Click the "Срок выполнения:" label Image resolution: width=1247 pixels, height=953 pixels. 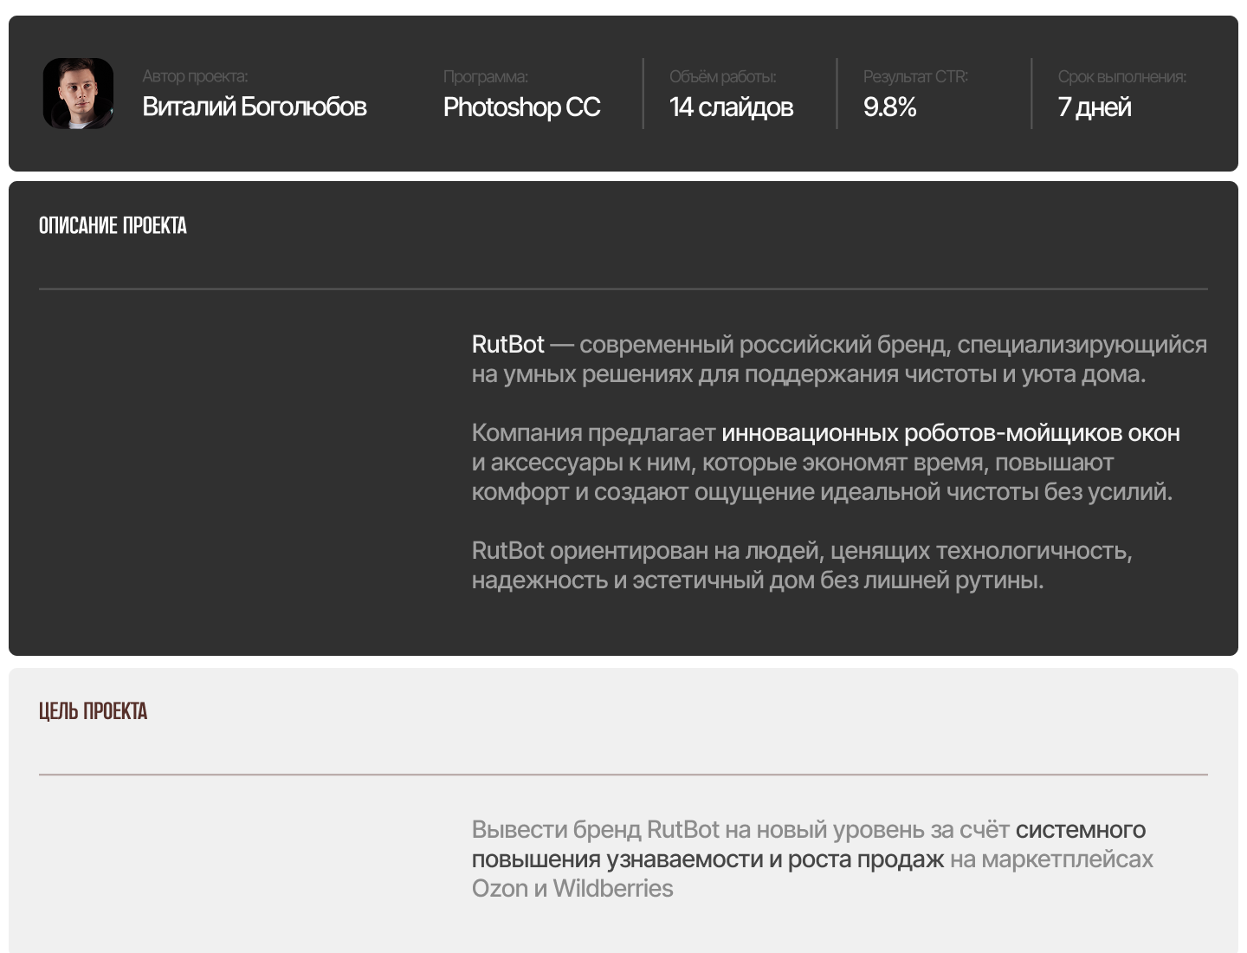1121,77
